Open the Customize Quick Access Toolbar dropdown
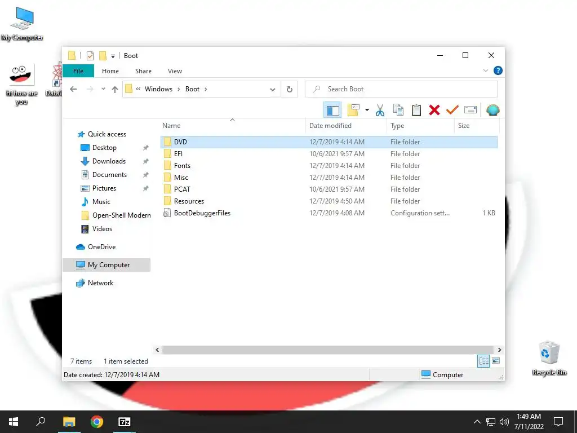The image size is (577, 433). pos(113,56)
